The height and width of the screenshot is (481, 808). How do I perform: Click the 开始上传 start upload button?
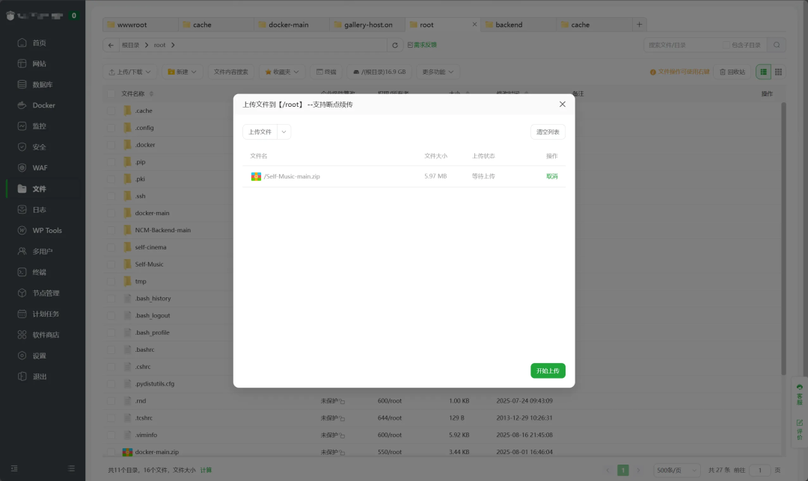point(548,371)
